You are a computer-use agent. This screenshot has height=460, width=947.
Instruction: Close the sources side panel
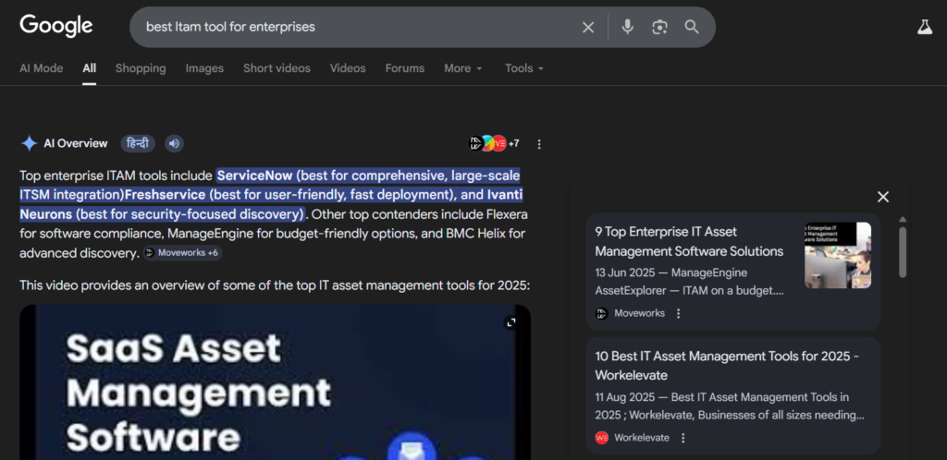click(883, 197)
